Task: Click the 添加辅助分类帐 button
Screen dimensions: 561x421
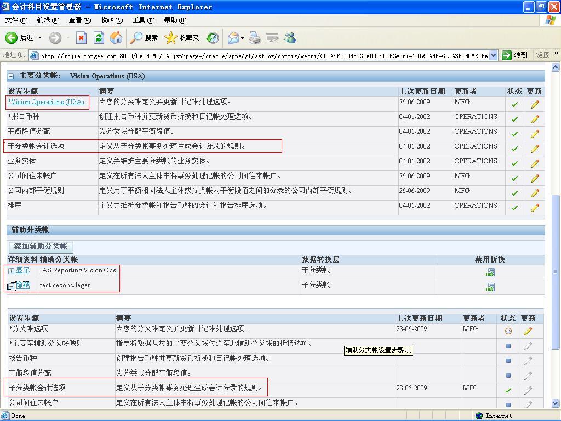Action: pyautogui.click(x=41, y=246)
